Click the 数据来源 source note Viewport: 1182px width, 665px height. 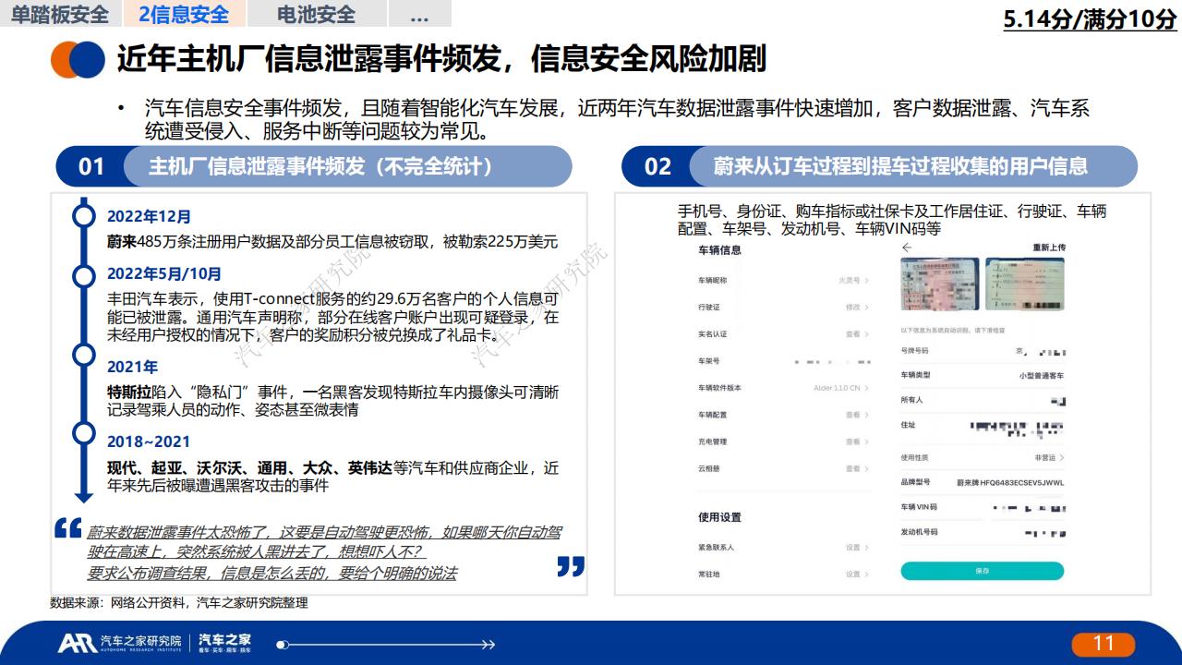coord(179,603)
